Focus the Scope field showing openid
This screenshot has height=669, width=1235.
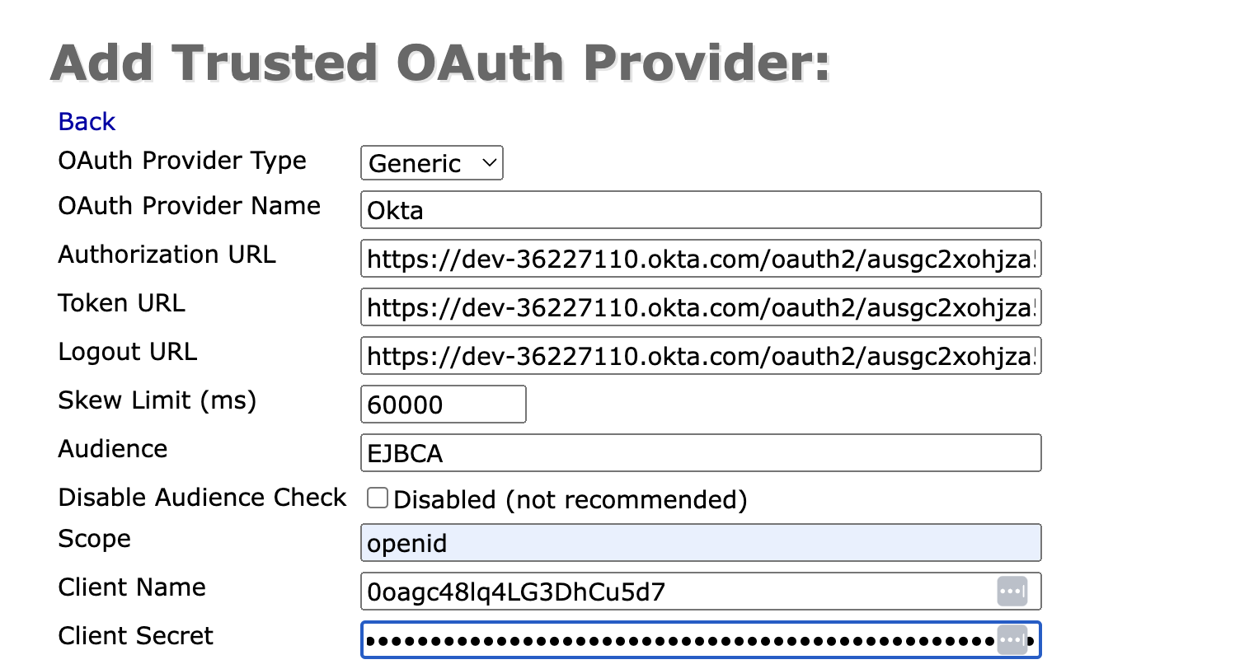coord(701,543)
